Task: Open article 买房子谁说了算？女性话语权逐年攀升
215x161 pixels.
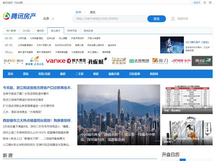Action: click(x=26, y=94)
